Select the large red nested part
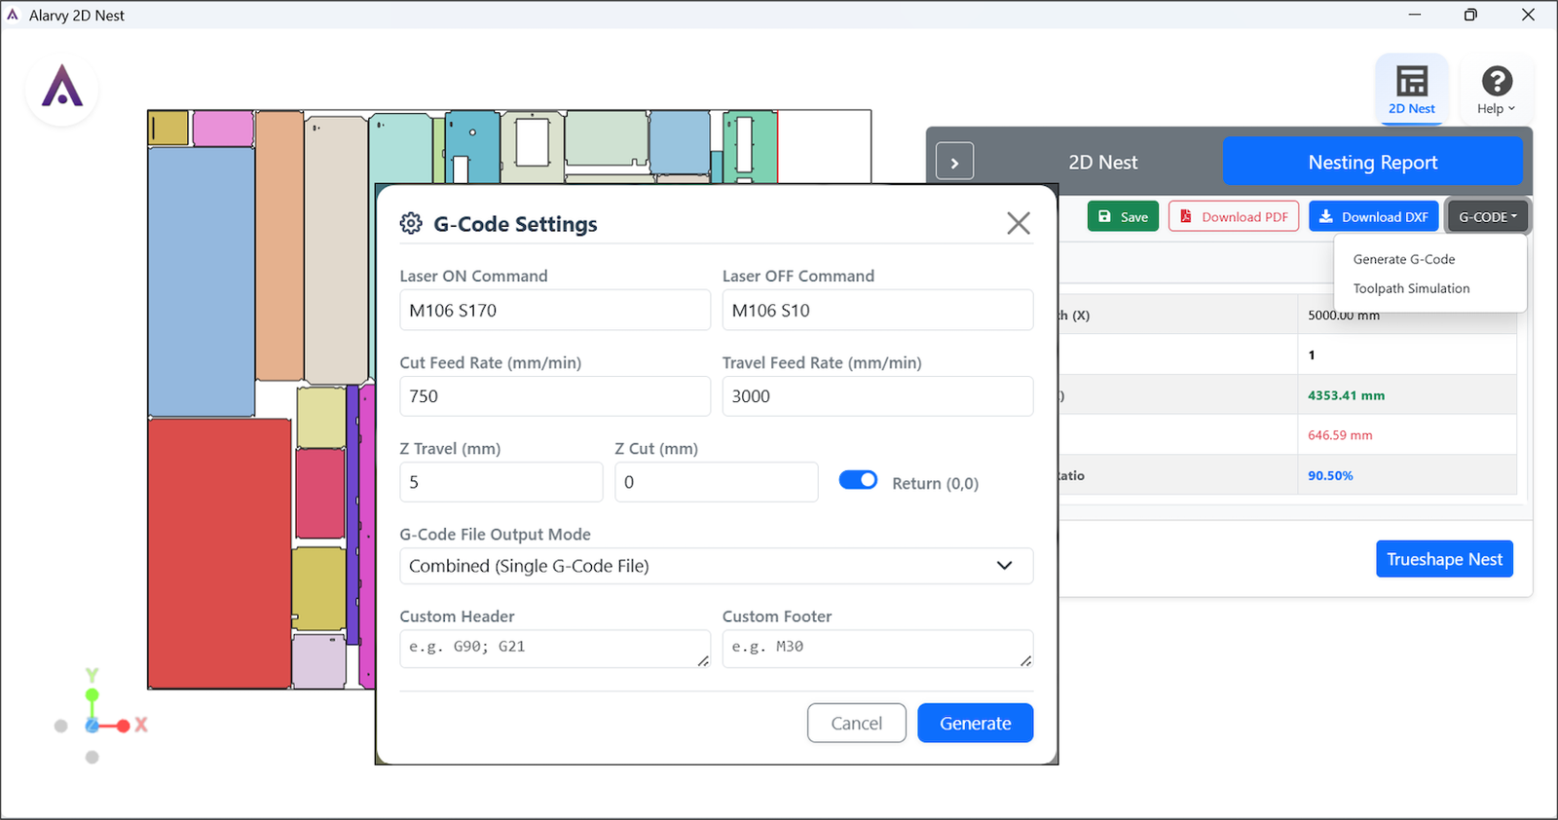This screenshot has height=820, width=1558. click(219, 553)
